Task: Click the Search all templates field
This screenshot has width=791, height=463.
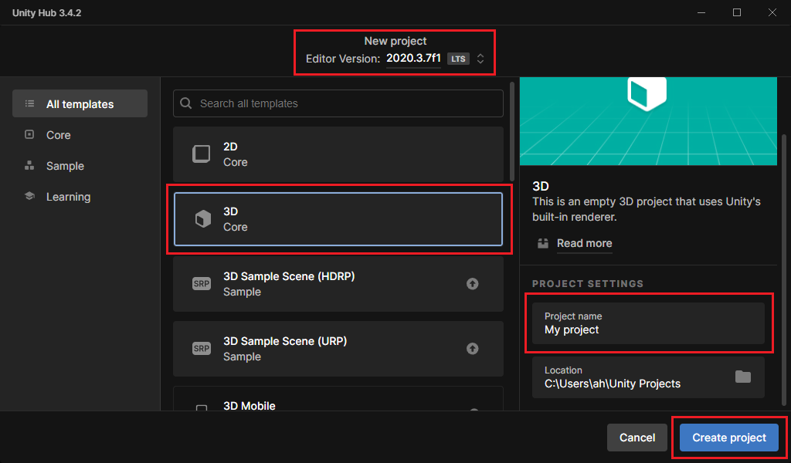Action: [338, 103]
